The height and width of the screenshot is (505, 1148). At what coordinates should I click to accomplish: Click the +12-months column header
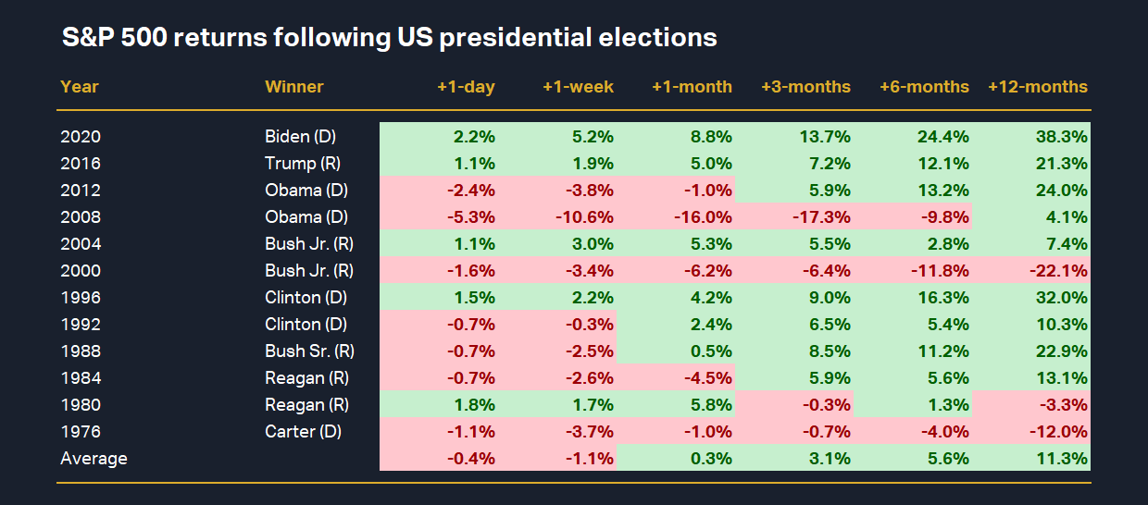pos(1038,87)
